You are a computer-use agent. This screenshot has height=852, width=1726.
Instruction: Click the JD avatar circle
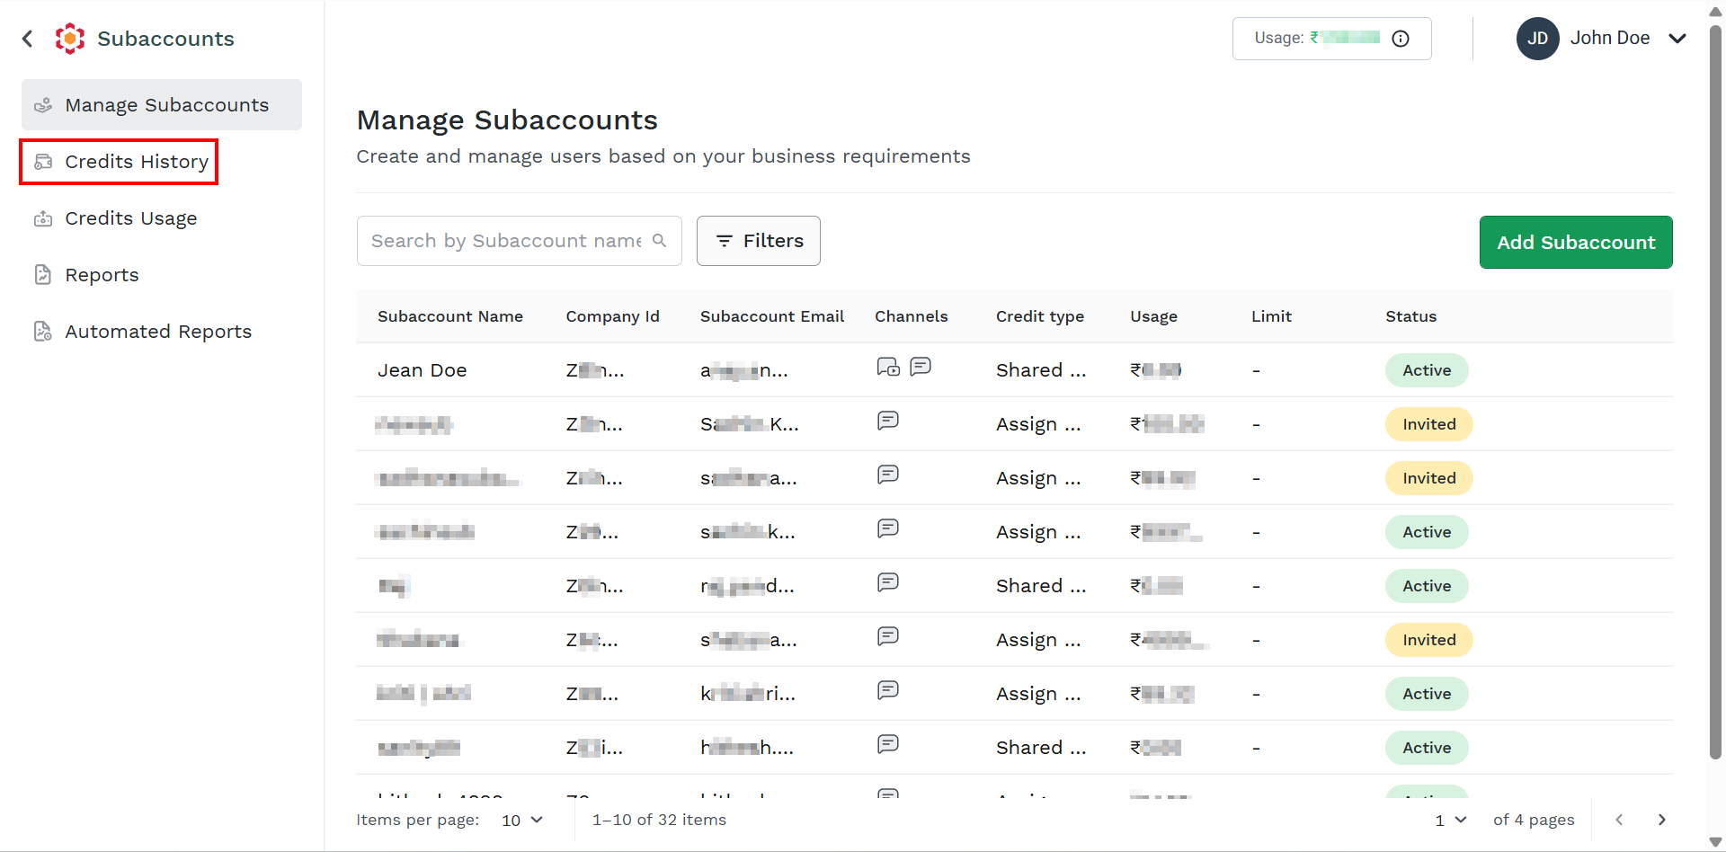pos(1538,39)
